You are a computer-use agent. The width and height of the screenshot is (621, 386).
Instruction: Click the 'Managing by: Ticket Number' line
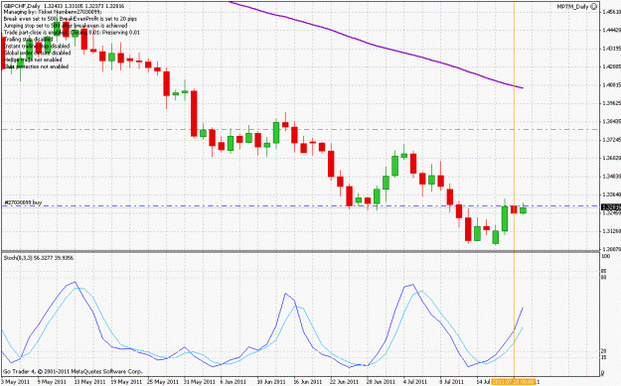coord(53,12)
